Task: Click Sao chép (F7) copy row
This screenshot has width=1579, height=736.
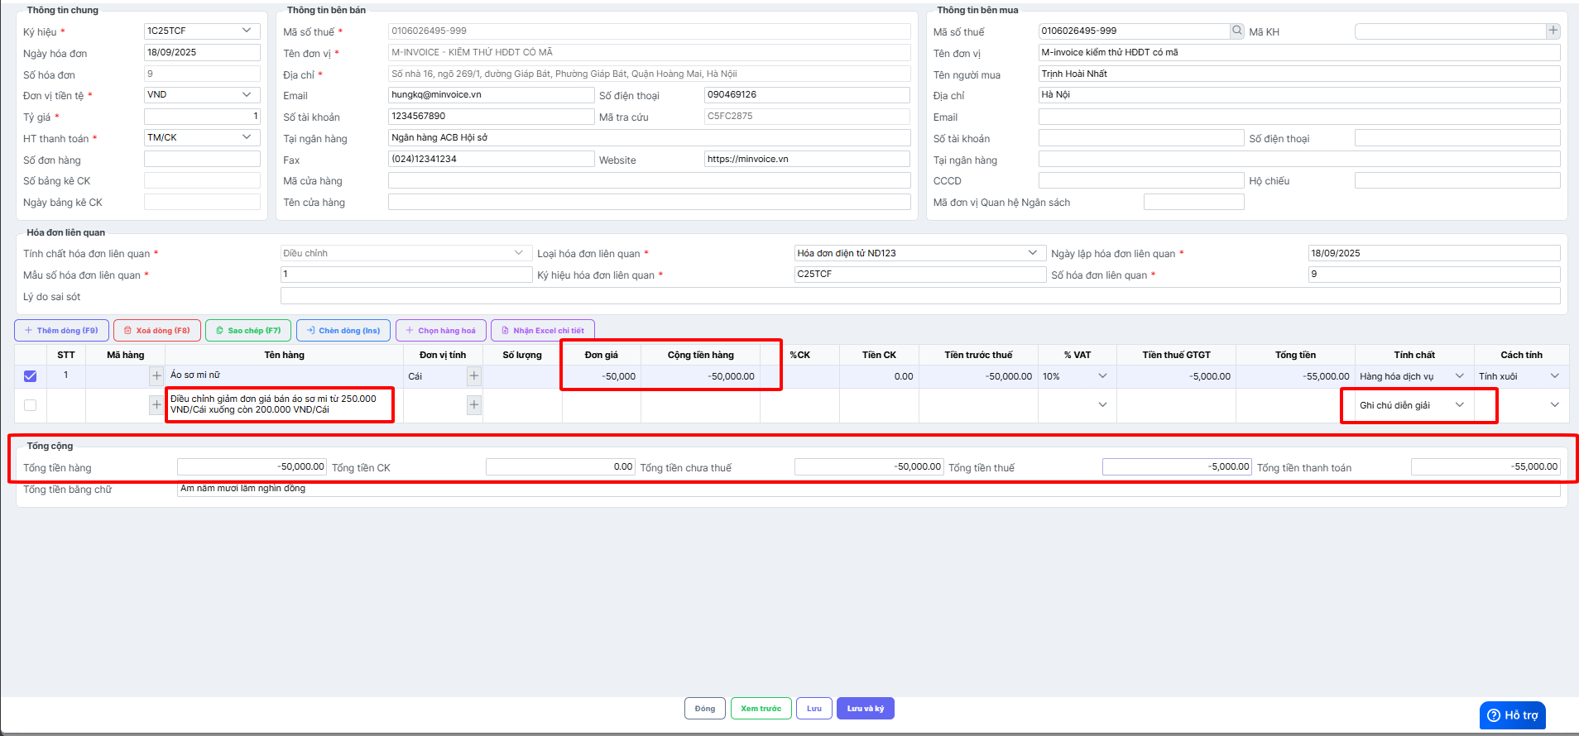Action: (x=248, y=331)
